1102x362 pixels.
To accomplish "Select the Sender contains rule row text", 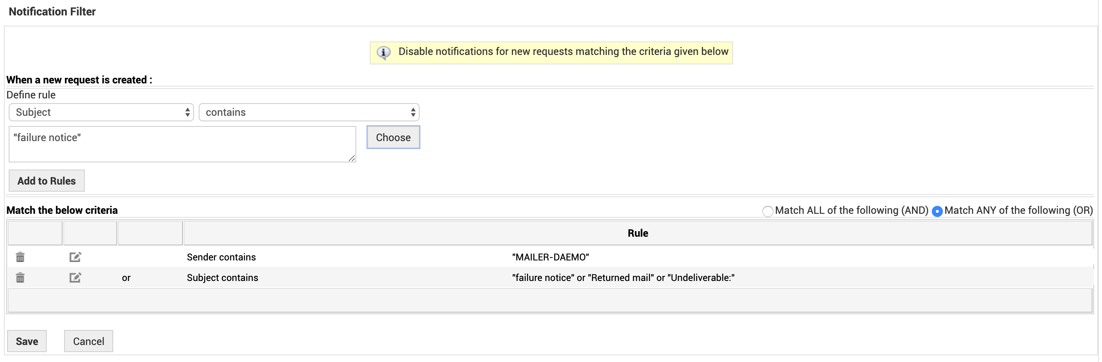I will (x=221, y=257).
